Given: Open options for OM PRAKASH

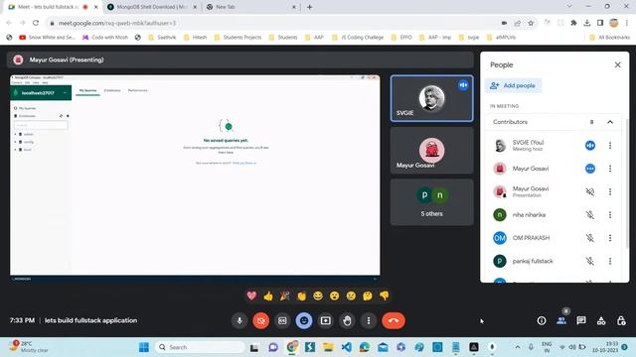Looking at the screenshot, I should (x=609, y=238).
